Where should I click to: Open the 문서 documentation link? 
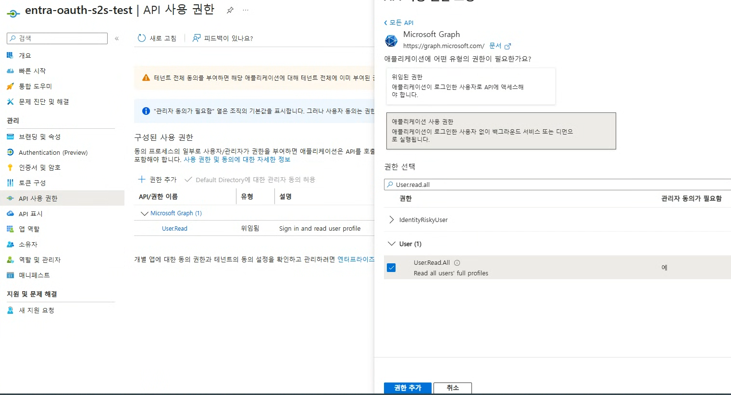coord(496,46)
